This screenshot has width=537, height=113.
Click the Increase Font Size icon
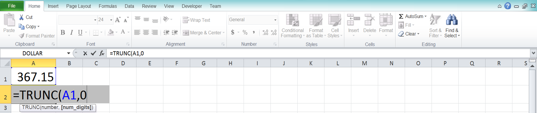click(118, 20)
